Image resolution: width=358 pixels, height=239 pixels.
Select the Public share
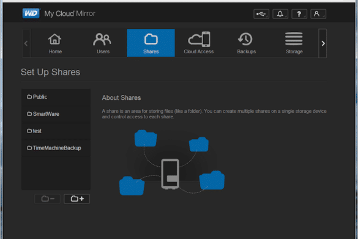click(x=56, y=97)
